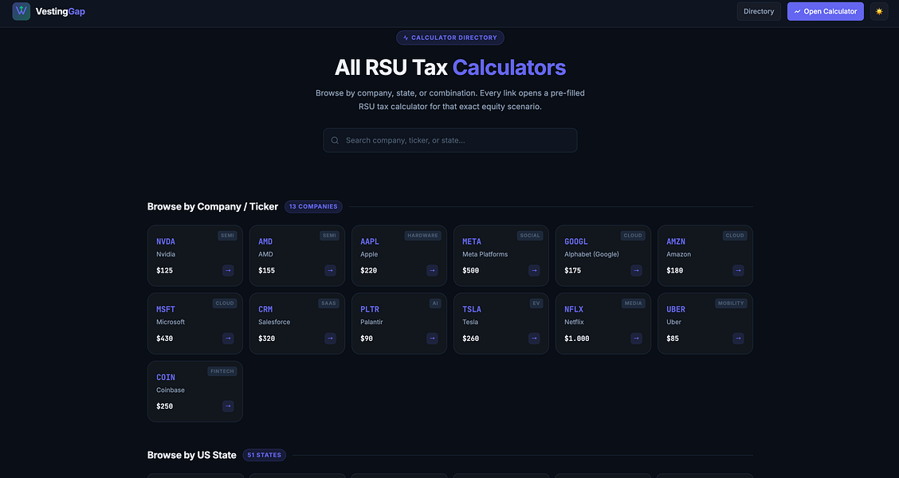Open the COIN ticker link
This screenshot has width=899, height=478.
tap(166, 378)
